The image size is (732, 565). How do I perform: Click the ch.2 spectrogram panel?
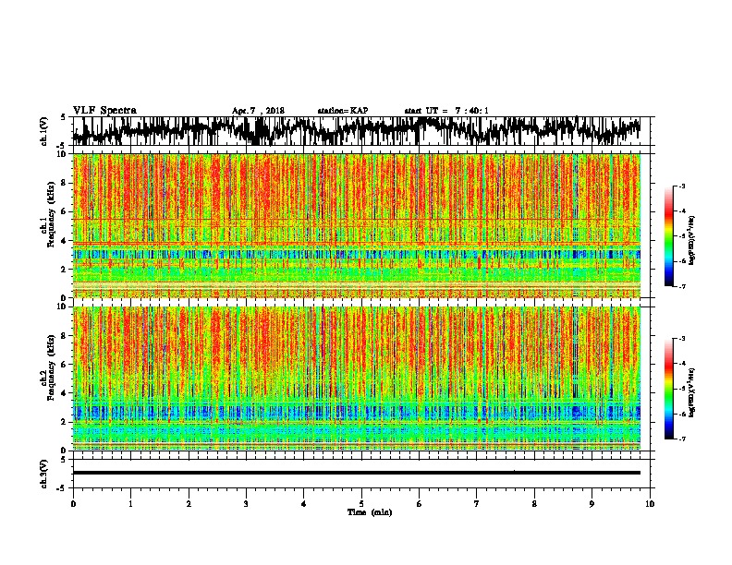pos(357,379)
